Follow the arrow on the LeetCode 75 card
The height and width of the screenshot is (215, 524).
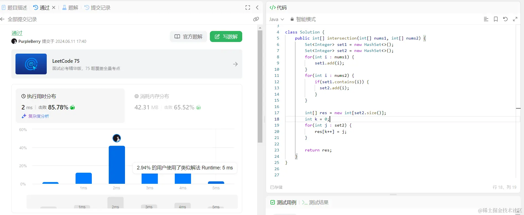tap(235, 64)
